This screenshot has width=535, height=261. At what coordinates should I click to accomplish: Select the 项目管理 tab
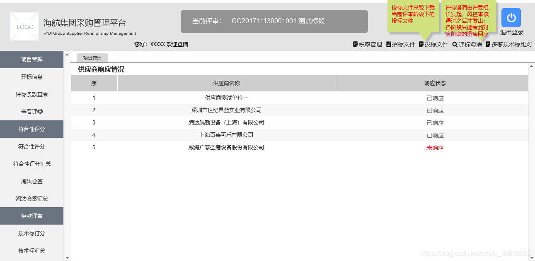click(92, 58)
